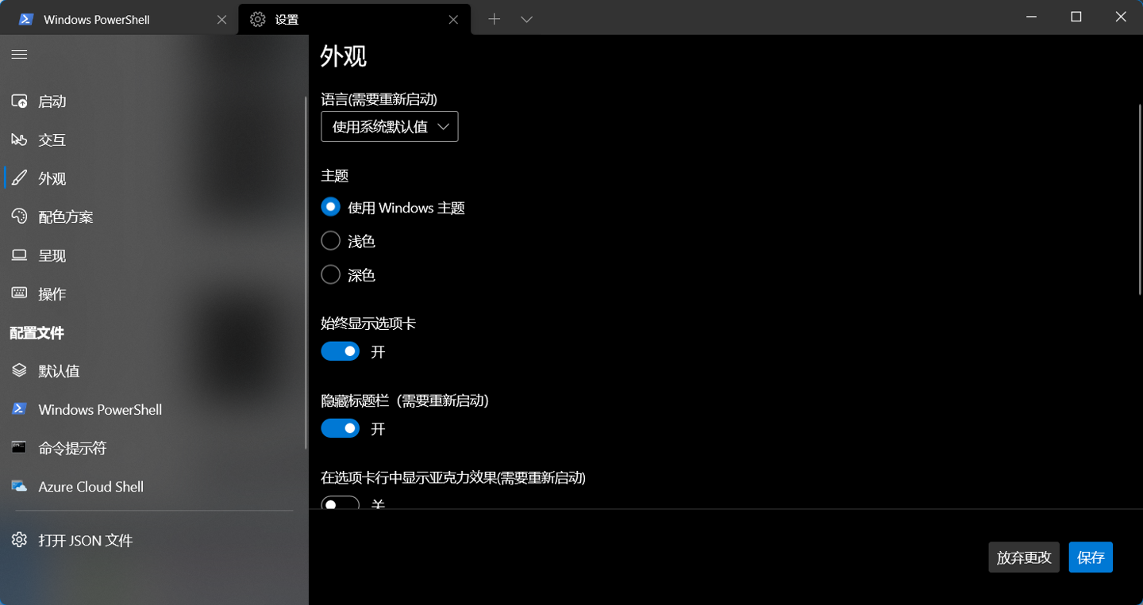The height and width of the screenshot is (605, 1143).
Task: Click the 主题 label text
Action: point(334,175)
